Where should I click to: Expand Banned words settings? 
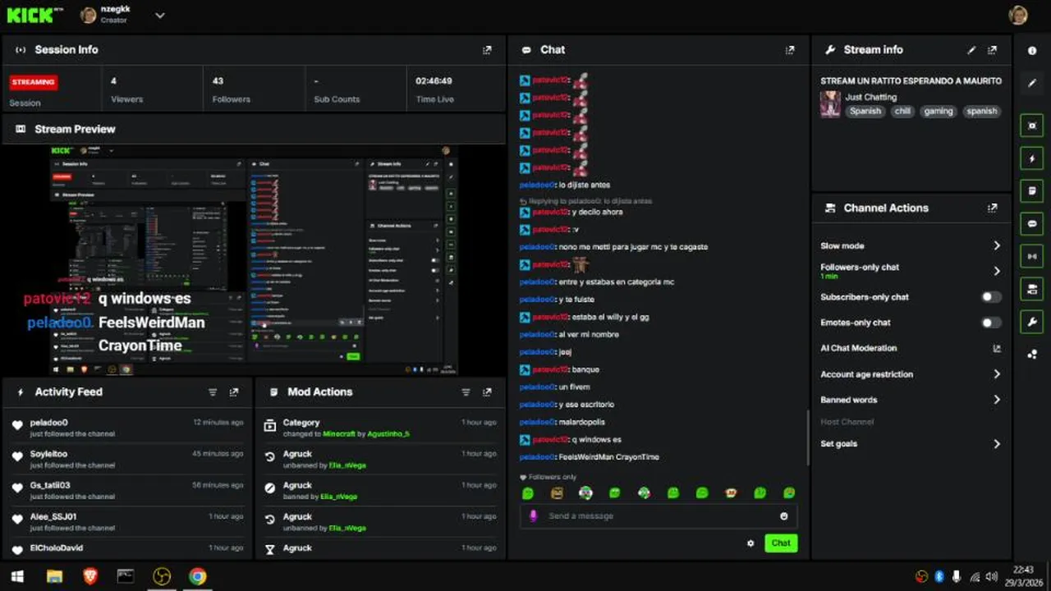(x=997, y=400)
